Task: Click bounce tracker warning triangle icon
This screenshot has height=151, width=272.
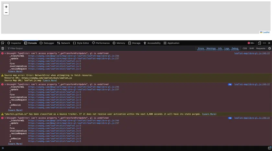Action: point(2,114)
